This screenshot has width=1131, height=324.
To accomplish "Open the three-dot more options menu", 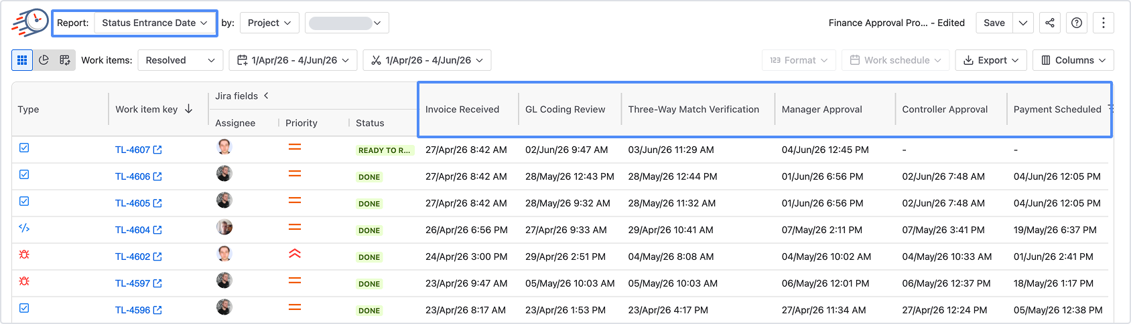I will click(1104, 23).
